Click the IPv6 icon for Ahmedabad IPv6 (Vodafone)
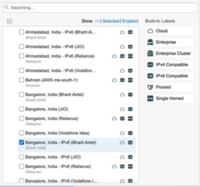Image resolution: width=200 pixels, height=187 pixels. pos(130,70)
